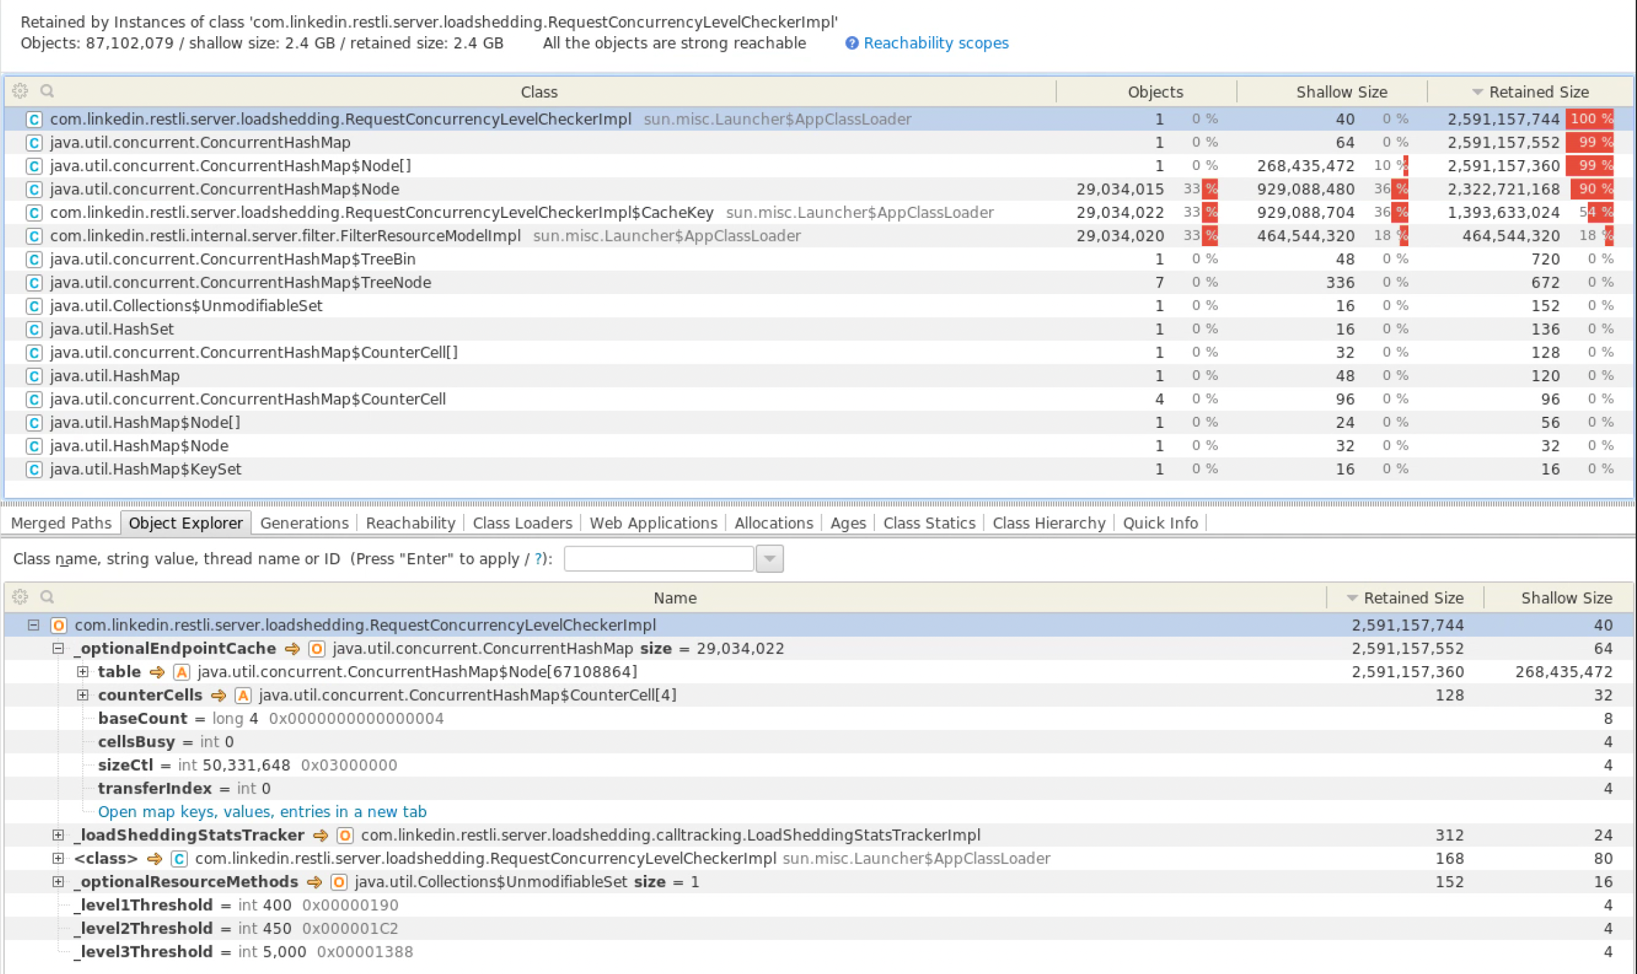
Task: Open map keys, values, entries in new tab
Action: 262,812
